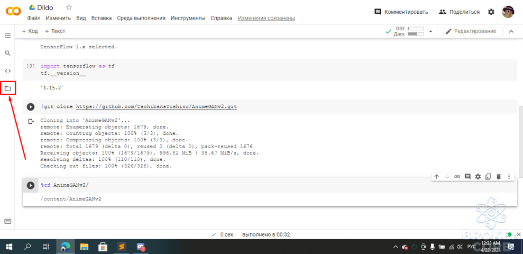The image size is (523, 254).
Task: Open Windows taskbar search
Action: (28, 247)
